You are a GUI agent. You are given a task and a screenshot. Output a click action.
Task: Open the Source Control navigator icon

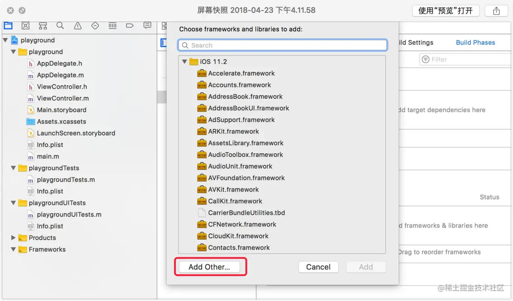[26, 26]
